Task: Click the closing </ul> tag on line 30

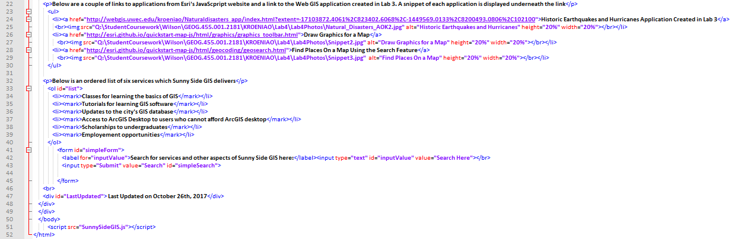Action: click(x=55, y=66)
